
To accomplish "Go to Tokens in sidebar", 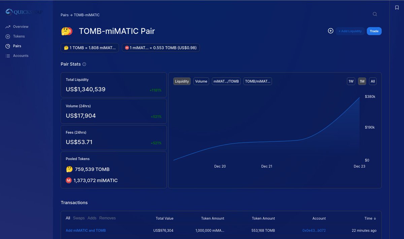I will pos(19,36).
